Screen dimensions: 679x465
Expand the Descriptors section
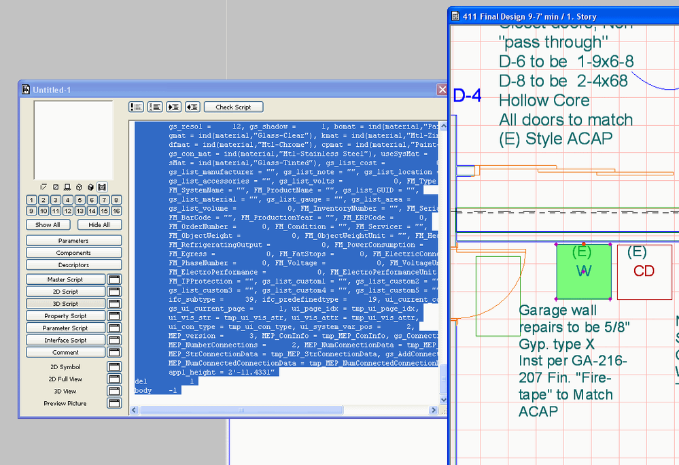[73, 264]
